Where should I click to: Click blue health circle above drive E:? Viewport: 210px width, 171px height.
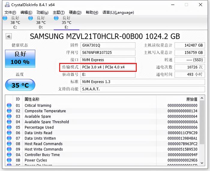(56, 18)
